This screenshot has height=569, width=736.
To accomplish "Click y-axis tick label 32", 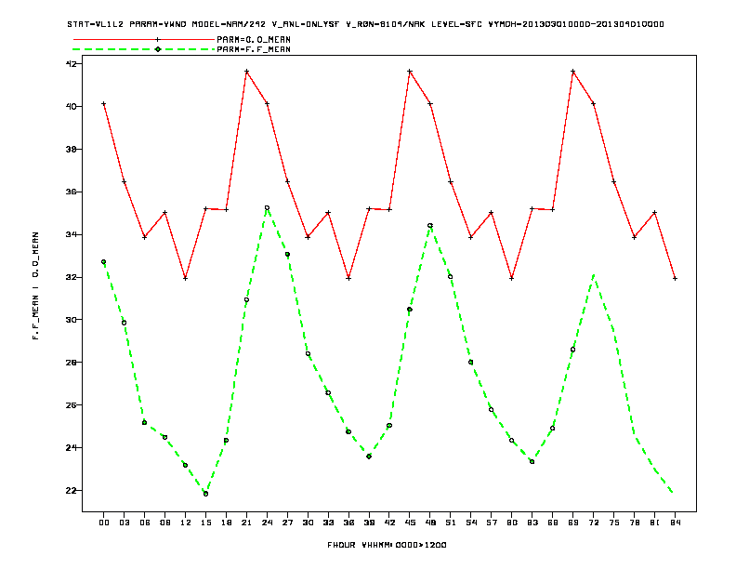I will 72,277.
